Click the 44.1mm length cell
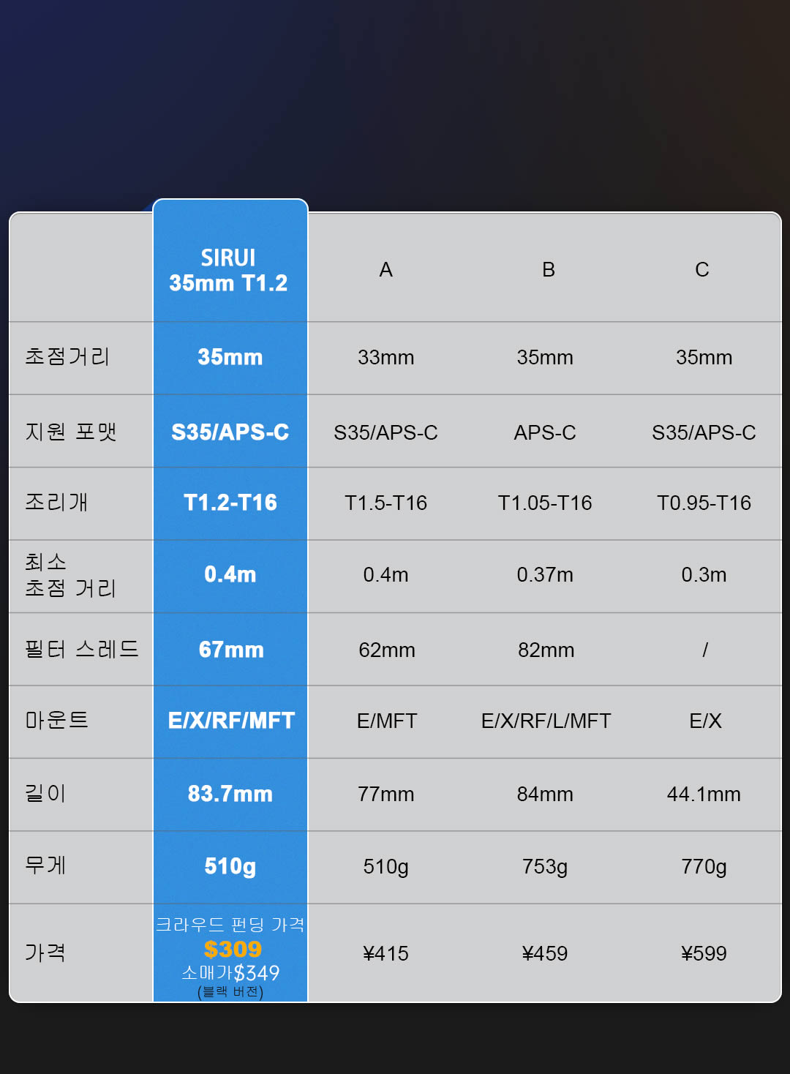This screenshot has width=790, height=1074. [704, 795]
